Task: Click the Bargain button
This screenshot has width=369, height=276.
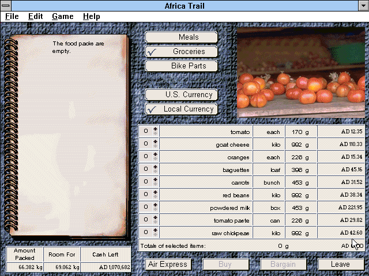Action: (x=283, y=264)
